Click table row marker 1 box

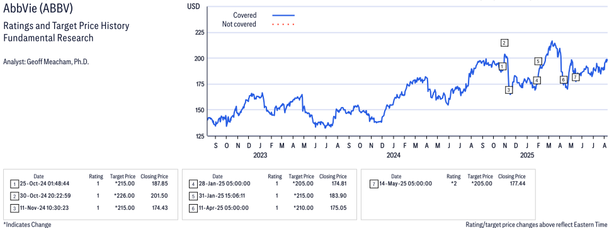pyautogui.click(x=14, y=184)
